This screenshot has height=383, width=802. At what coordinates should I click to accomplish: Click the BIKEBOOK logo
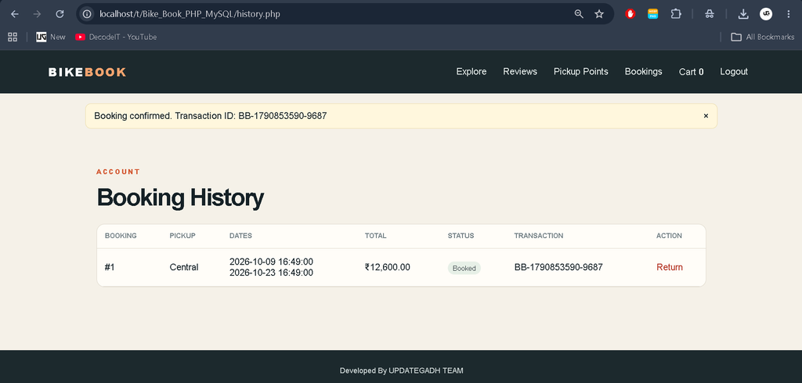click(87, 72)
